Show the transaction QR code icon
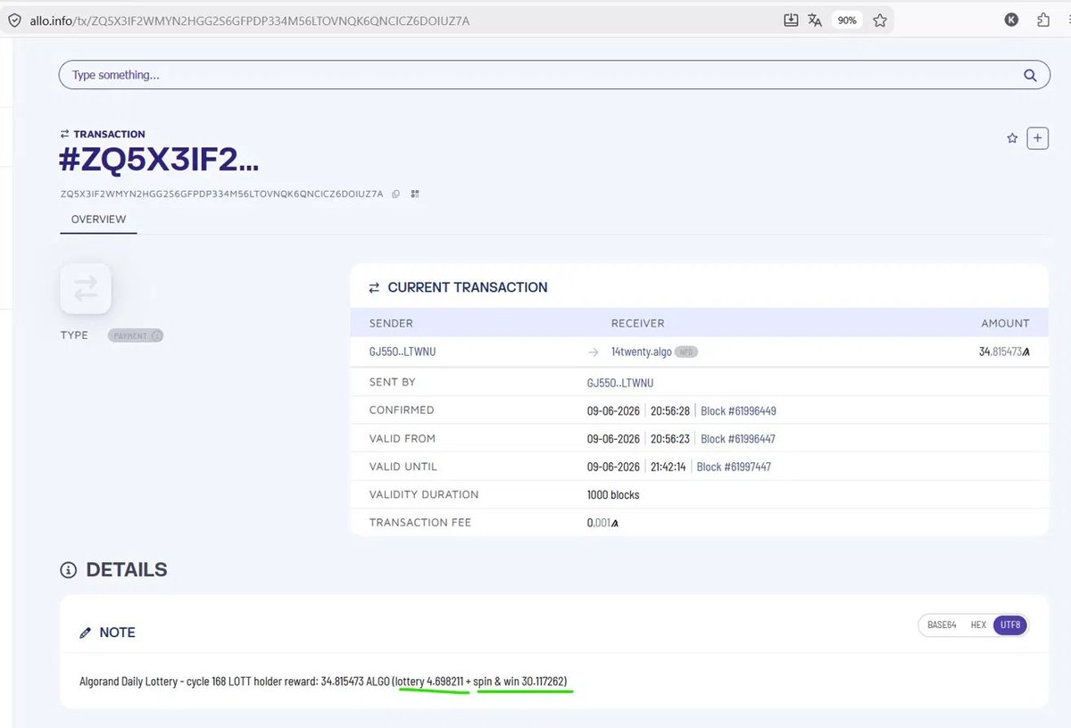This screenshot has width=1071, height=728. click(415, 194)
